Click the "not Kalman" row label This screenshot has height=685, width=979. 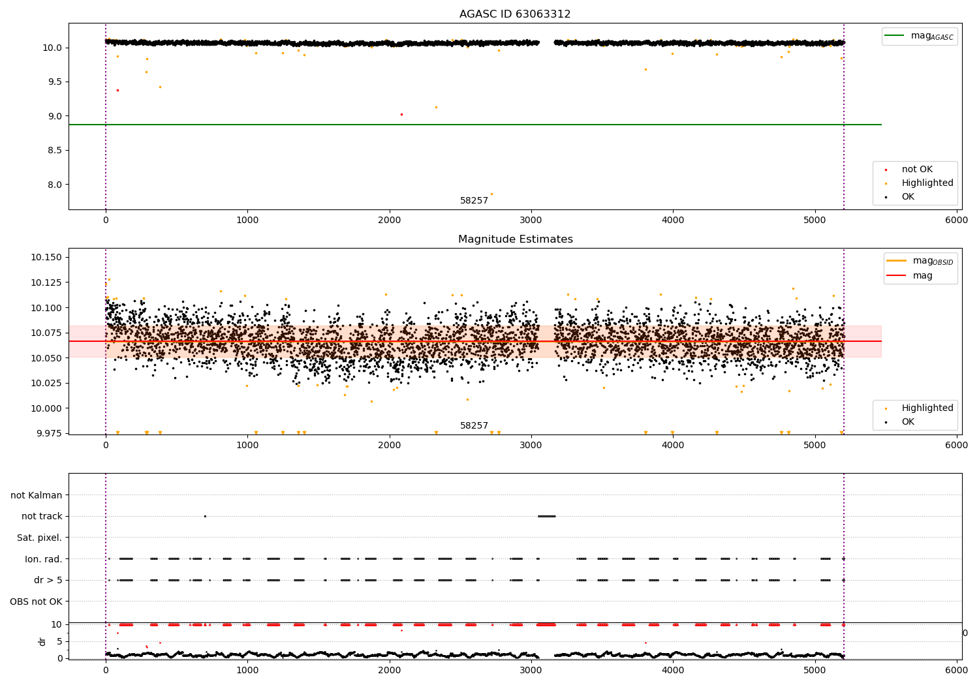point(37,495)
